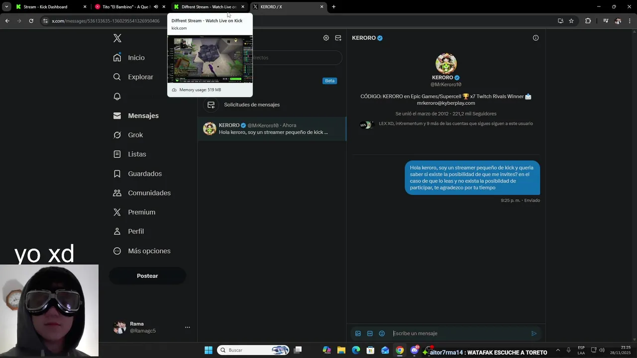Install app icon in address bar
Image resolution: width=637 pixels, height=358 pixels.
[560, 21]
